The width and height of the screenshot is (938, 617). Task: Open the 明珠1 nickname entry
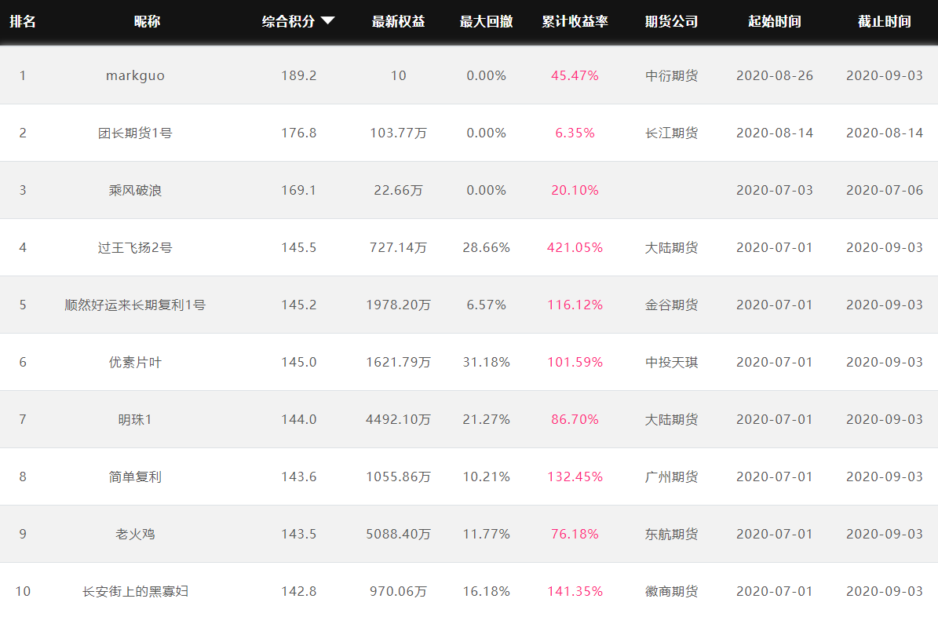point(135,419)
